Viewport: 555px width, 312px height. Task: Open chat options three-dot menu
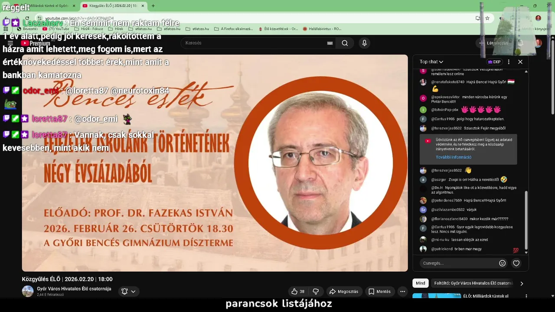(509, 62)
